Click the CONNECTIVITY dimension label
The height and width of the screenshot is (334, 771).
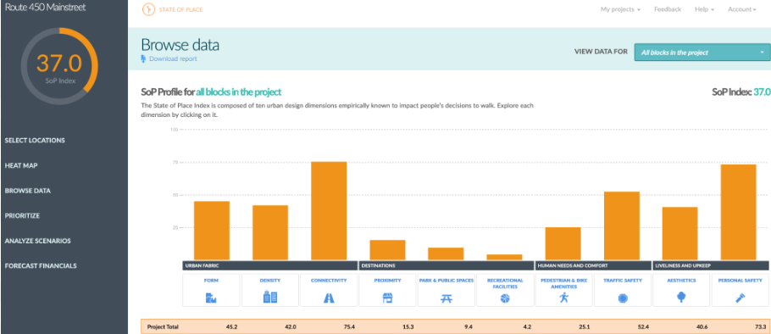point(329,281)
